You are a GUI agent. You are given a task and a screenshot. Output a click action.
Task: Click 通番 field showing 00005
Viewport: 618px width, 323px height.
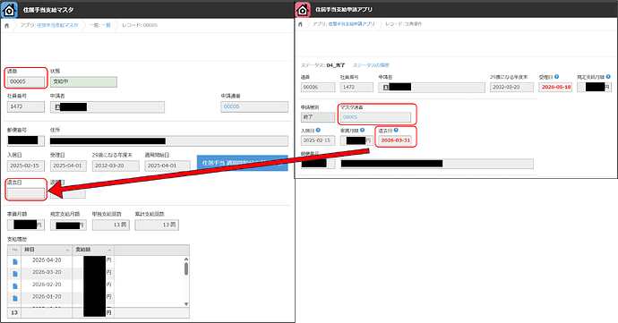(26, 82)
